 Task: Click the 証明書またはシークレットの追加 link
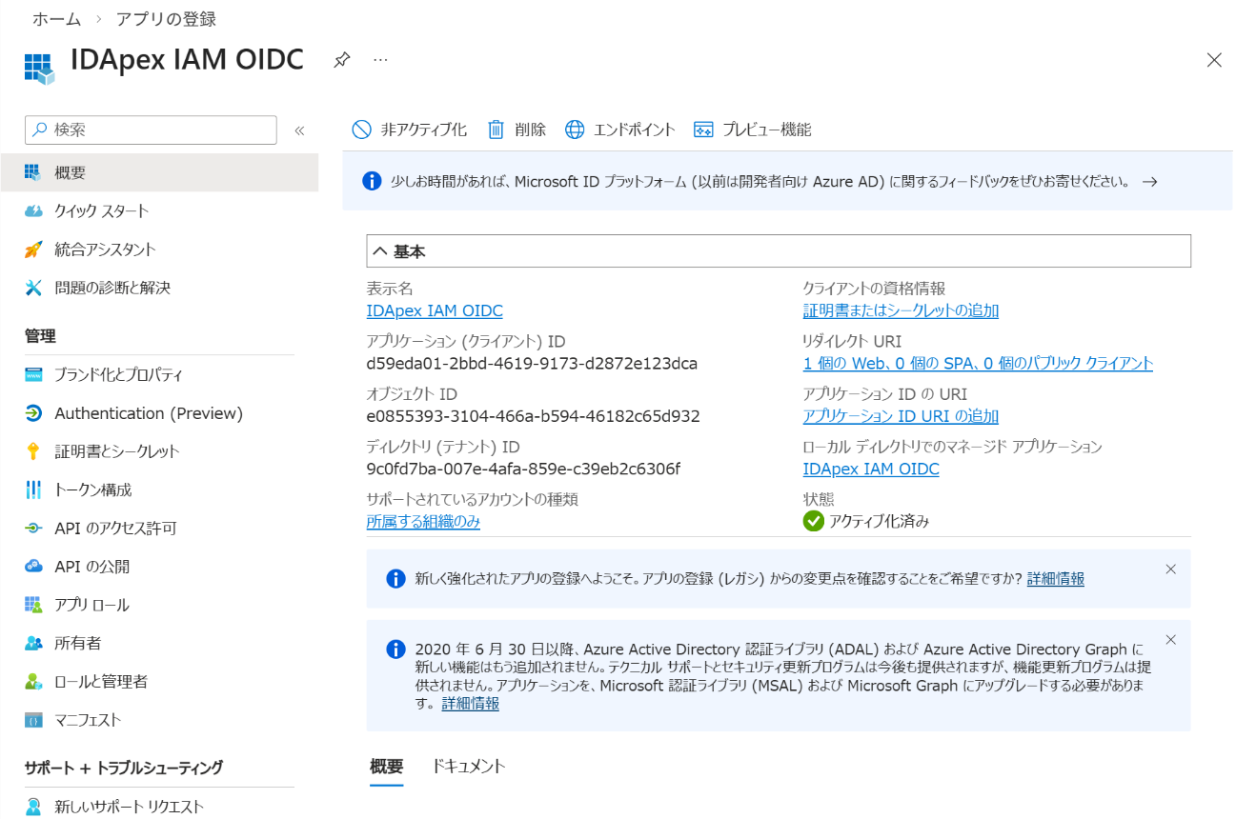pyautogui.click(x=901, y=310)
